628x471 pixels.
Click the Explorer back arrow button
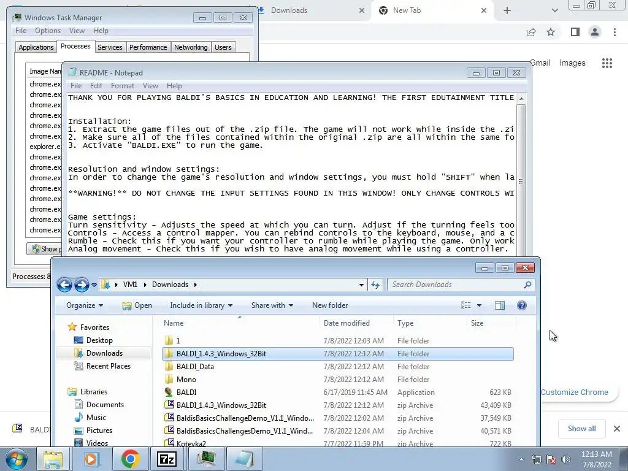pyautogui.click(x=64, y=285)
